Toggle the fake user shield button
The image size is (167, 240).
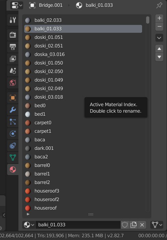(x=125, y=225)
